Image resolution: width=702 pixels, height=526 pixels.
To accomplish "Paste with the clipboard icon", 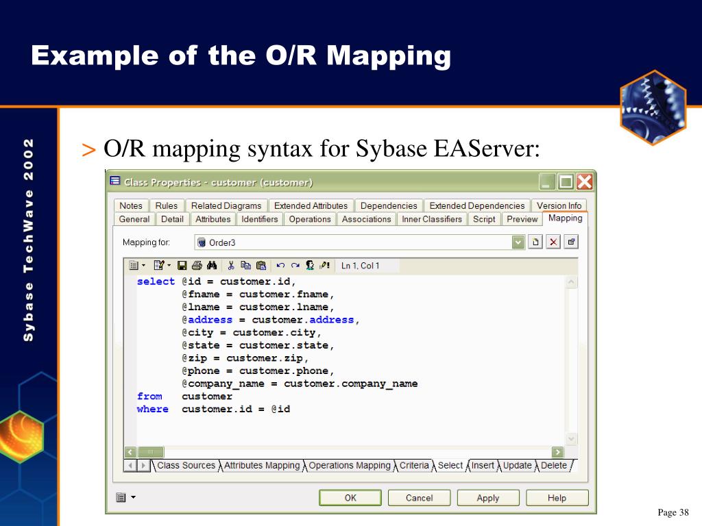I will click(x=261, y=265).
